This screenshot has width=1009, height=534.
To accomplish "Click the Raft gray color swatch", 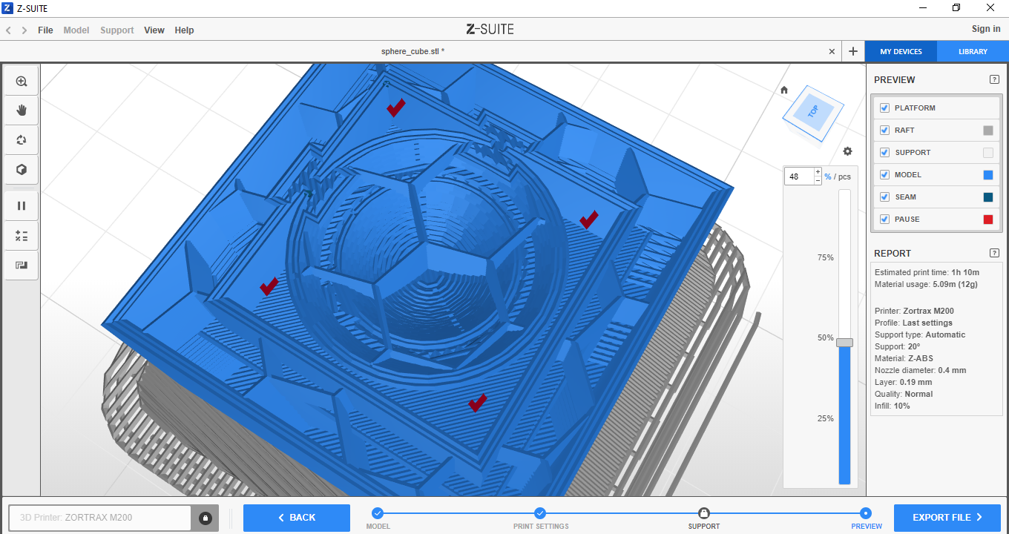I will point(987,131).
